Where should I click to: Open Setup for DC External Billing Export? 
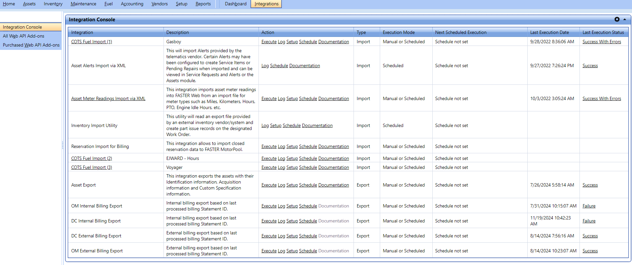(x=292, y=236)
